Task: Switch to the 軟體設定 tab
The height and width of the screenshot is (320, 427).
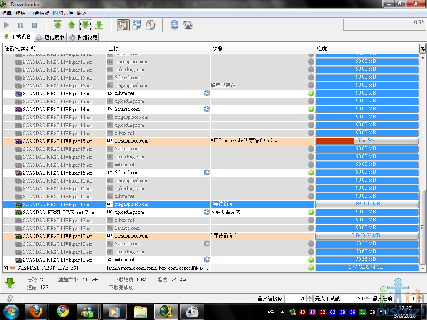Action: (x=83, y=37)
